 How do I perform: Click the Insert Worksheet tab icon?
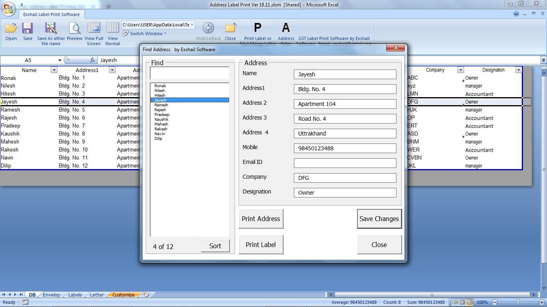pos(146,295)
